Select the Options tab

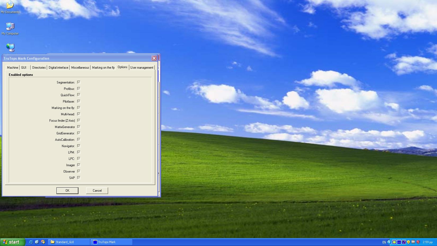tap(122, 67)
